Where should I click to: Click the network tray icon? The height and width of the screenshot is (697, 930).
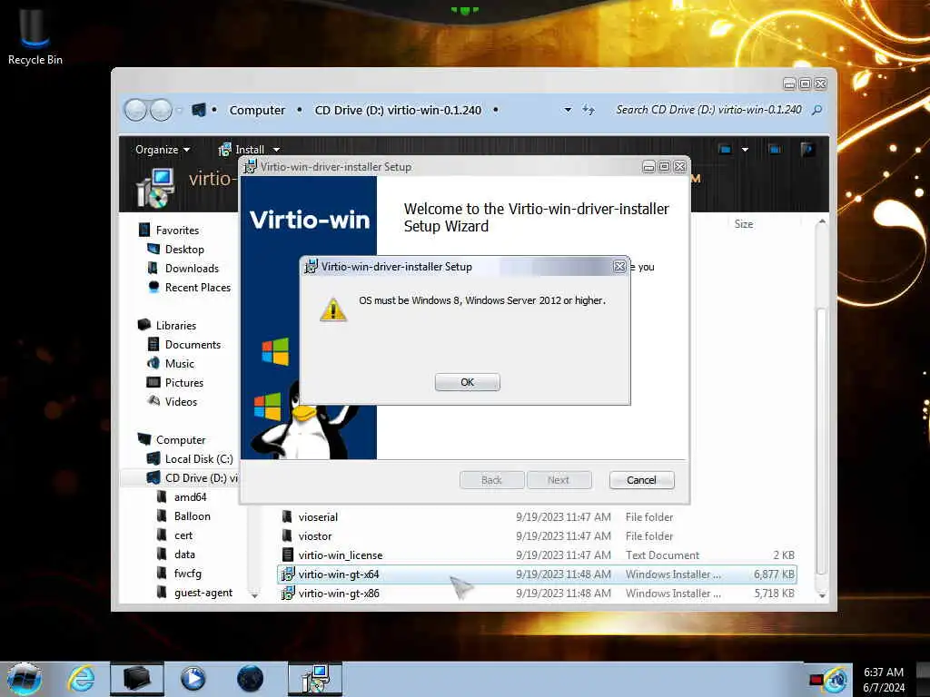(836, 681)
